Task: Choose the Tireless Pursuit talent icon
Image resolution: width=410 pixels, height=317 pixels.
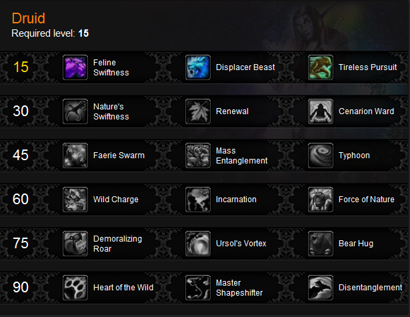Action: (x=321, y=67)
